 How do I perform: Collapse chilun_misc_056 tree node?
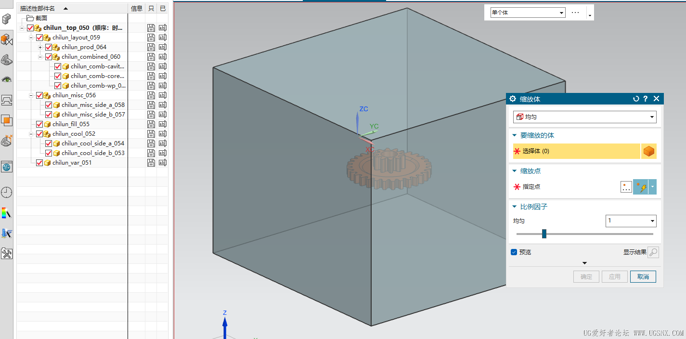pyautogui.click(x=31, y=95)
